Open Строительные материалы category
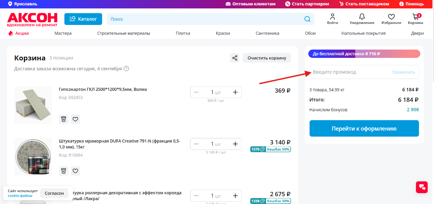The height and width of the screenshot is (204, 434). 124,33
